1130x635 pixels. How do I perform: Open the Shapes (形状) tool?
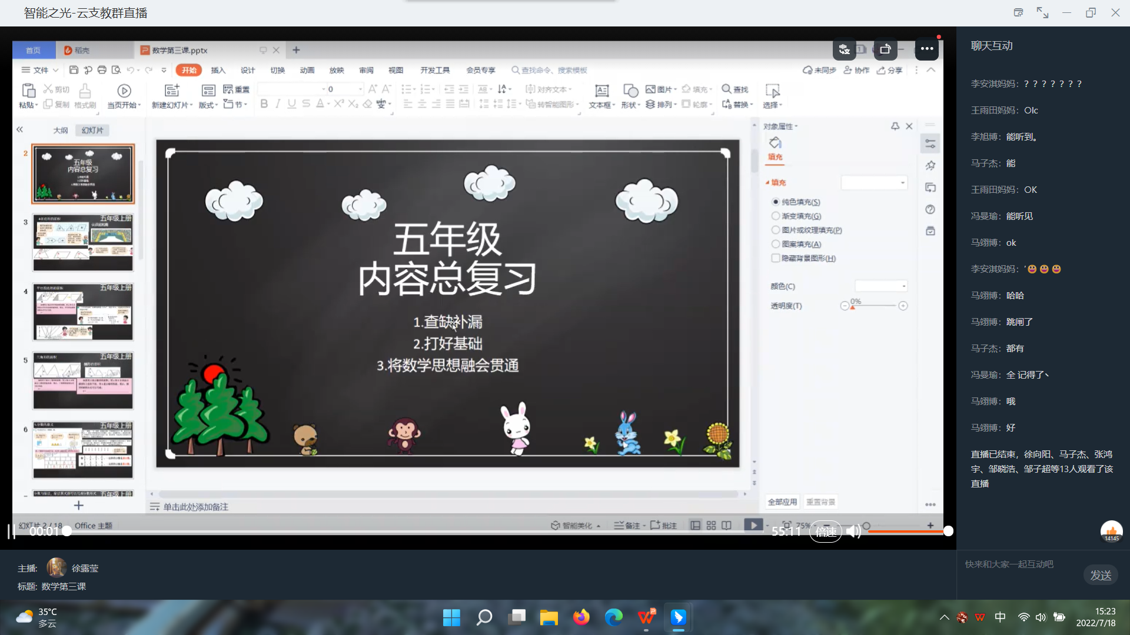[x=630, y=91]
